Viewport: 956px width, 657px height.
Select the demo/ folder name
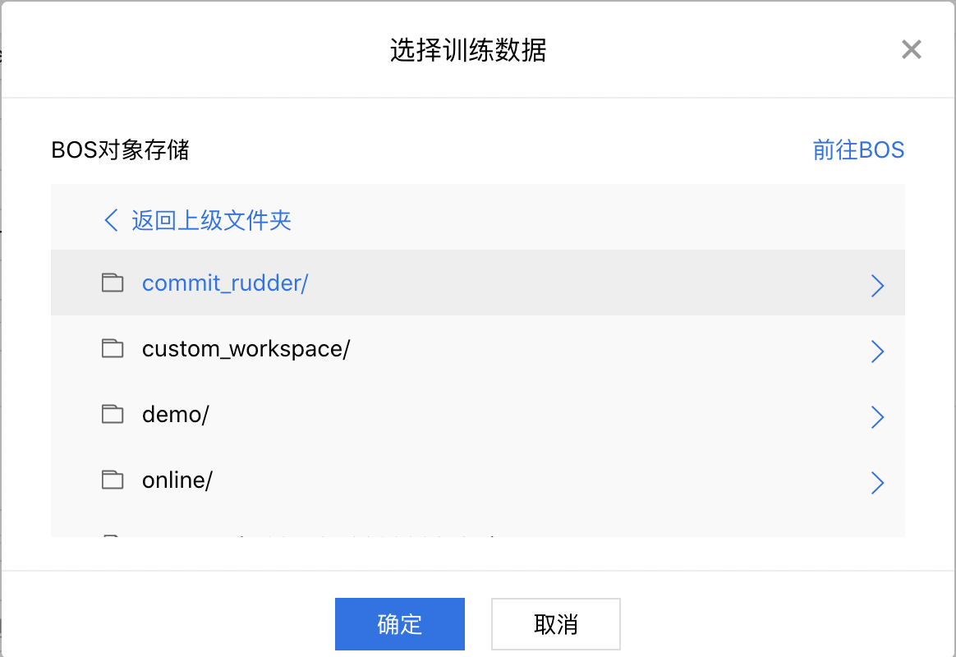pyautogui.click(x=176, y=415)
